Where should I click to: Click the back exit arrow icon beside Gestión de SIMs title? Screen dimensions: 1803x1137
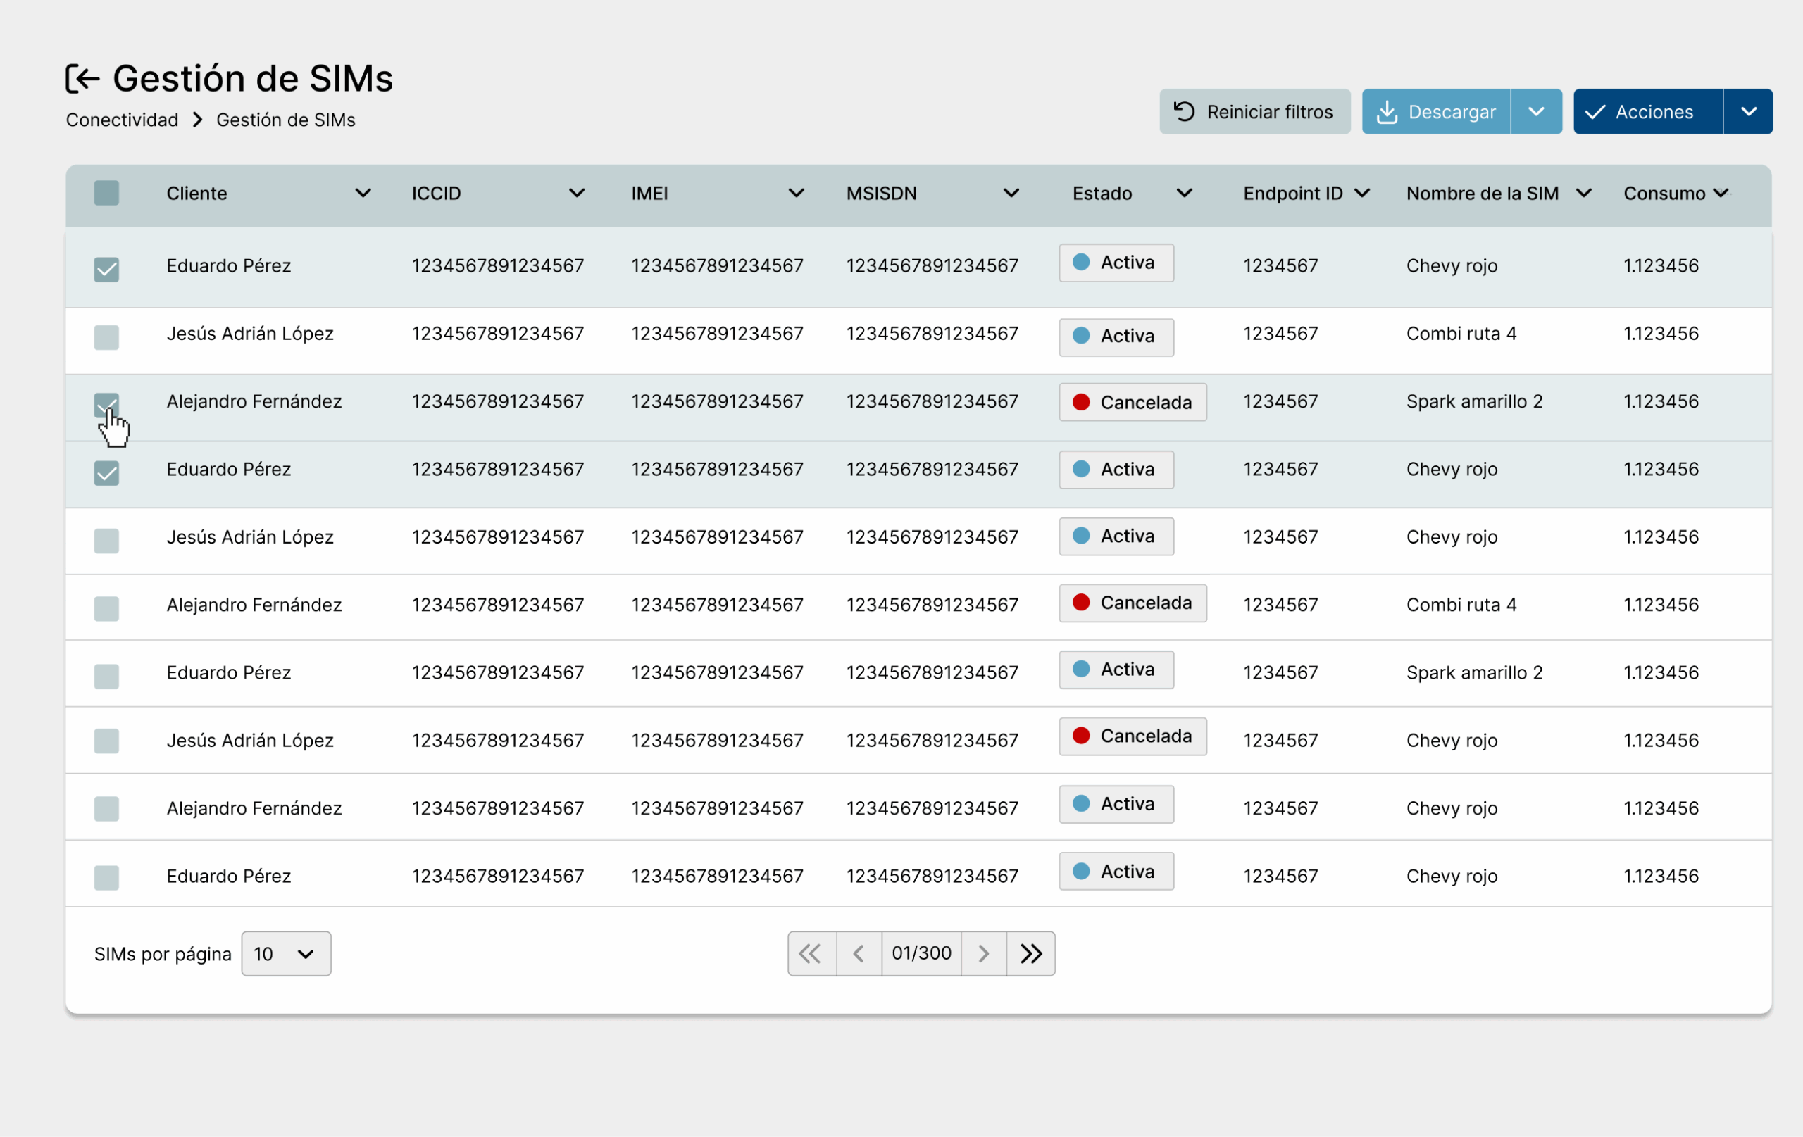[x=82, y=79]
